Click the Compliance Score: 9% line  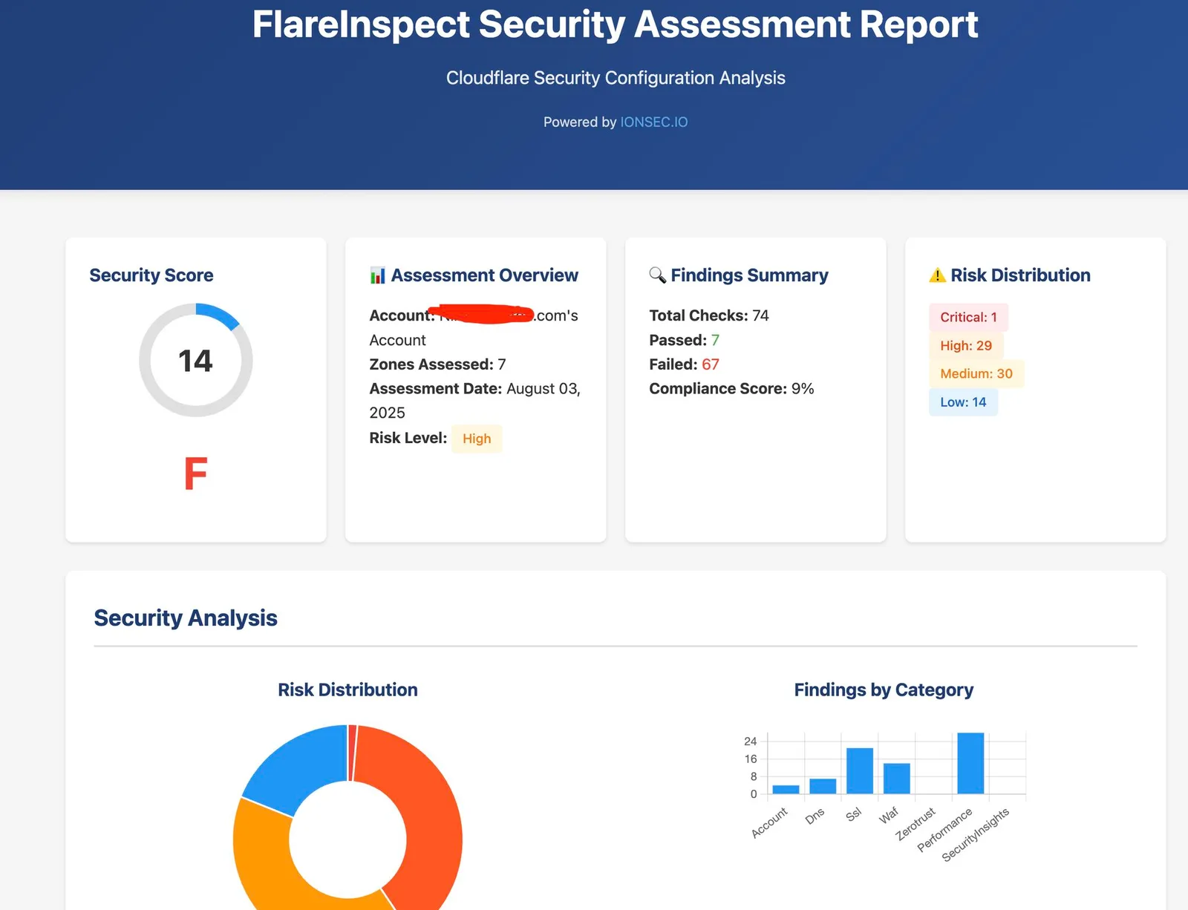[731, 389]
